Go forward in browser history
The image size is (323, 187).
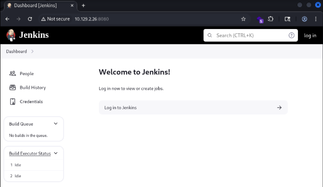(19, 19)
